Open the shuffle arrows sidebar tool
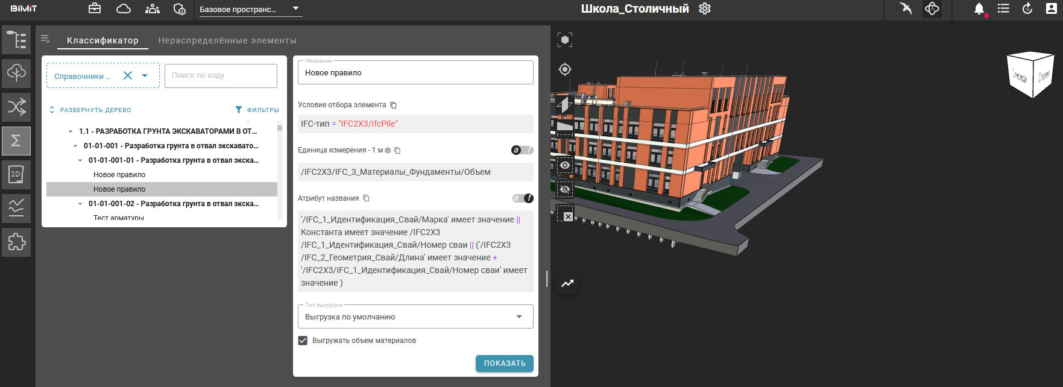Viewport: 1063px width, 387px height. (x=16, y=107)
